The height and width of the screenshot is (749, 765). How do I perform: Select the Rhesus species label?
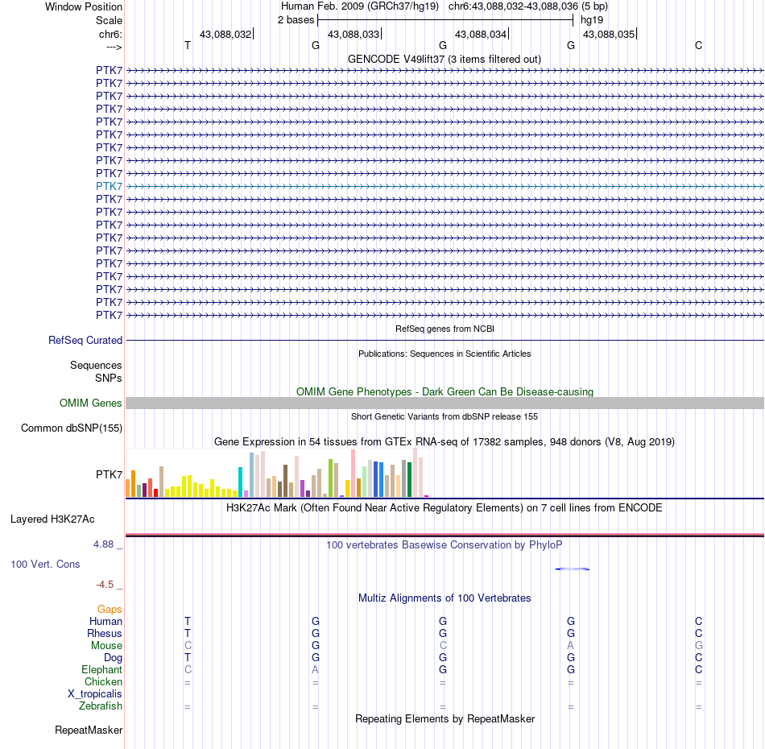click(x=105, y=633)
